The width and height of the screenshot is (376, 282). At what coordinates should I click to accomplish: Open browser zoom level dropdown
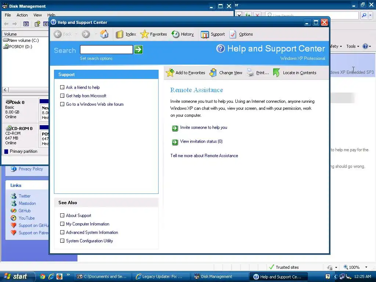coord(366,267)
